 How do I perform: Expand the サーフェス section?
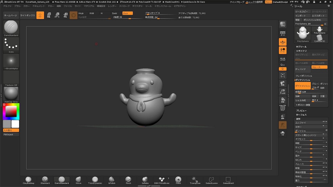(301, 115)
